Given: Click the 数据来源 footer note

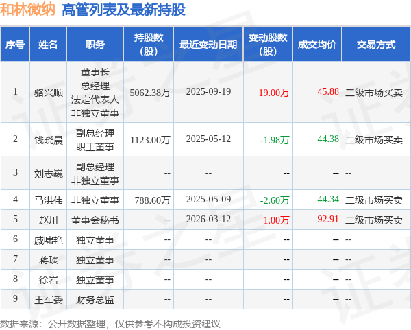Looking at the screenshot, I should click(x=110, y=324).
